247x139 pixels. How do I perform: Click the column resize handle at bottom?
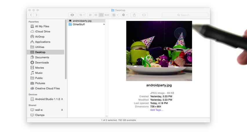(x=107, y=116)
